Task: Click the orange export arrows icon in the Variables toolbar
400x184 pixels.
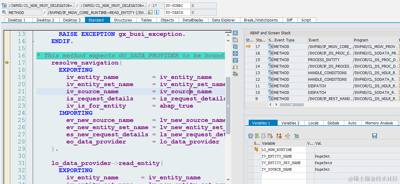Action: 287,136
